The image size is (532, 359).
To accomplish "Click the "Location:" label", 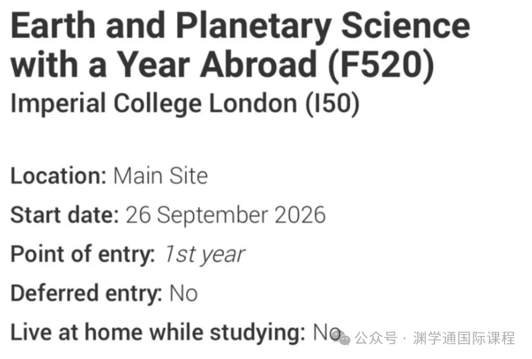I will [x=58, y=176].
